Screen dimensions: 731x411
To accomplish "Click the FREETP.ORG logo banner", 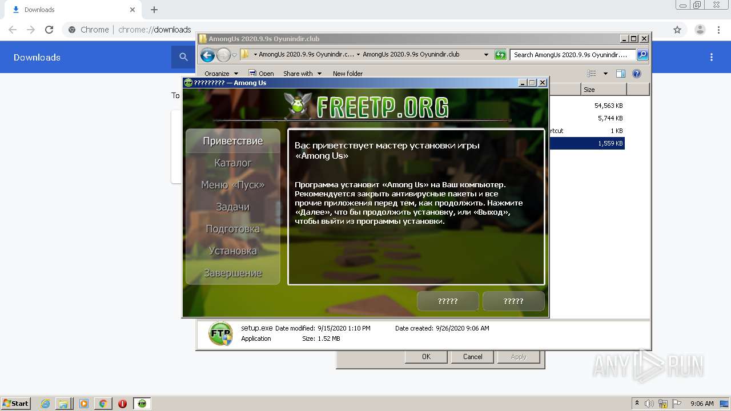I will (366, 106).
